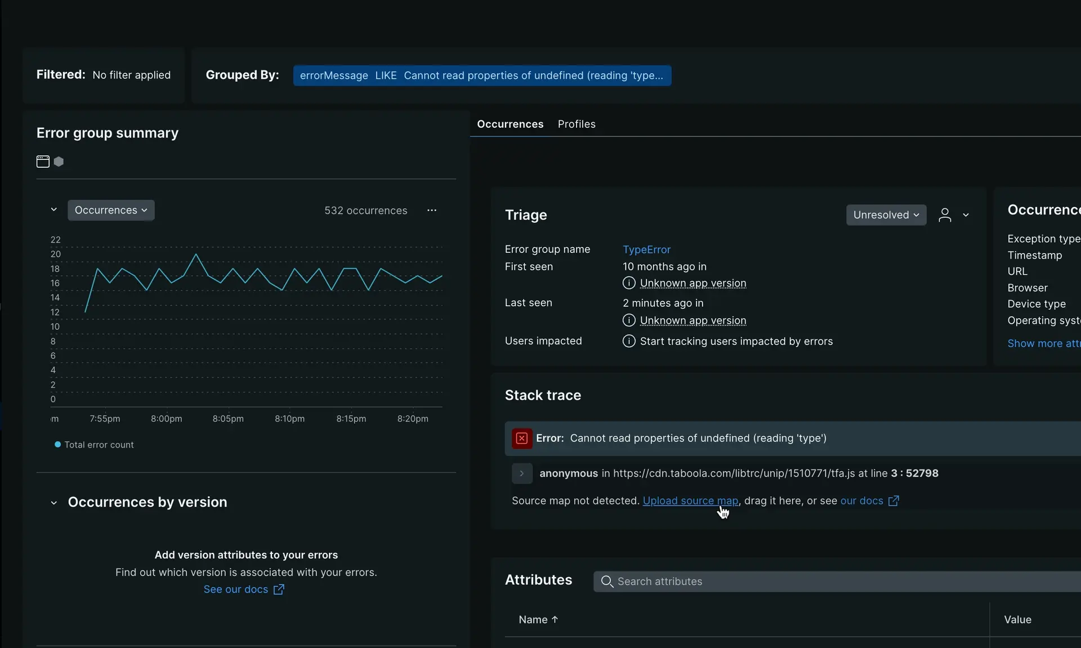Screen dimensions: 1081x648
Task: Expand the anonymous stack frame chevron
Action: (x=522, y=473)
